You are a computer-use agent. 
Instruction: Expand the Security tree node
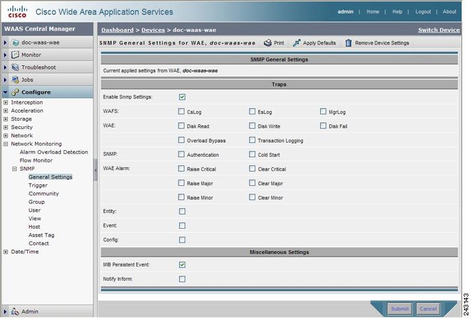coord(6,128)
